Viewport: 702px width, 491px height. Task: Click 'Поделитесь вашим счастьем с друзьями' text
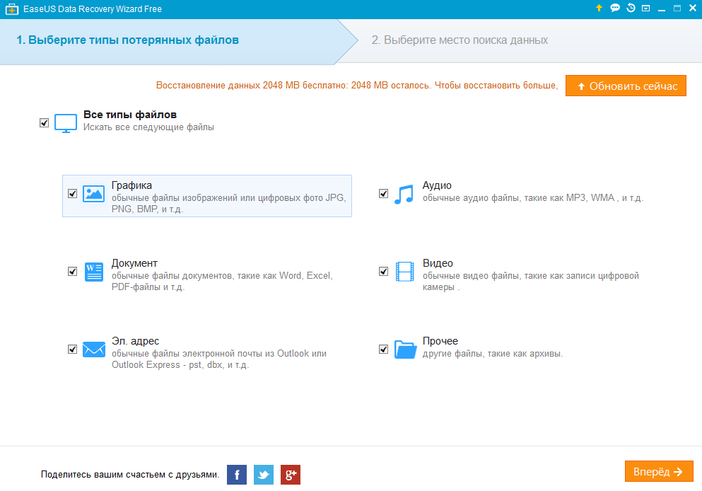(x=130, y=475)
